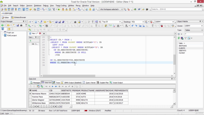The height and width of the screenshot is (115, 204).
Task: Pin the Navigator panel
Action: [36, 37]
